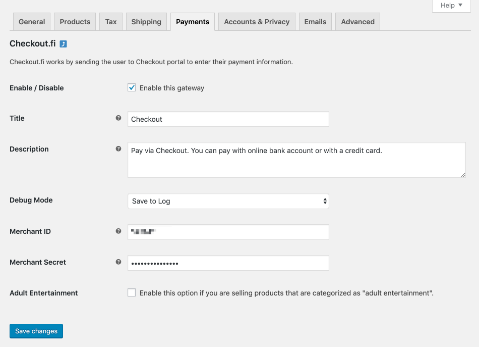Click into the Description text area
This screenshot has height=347, width=479.
pyautogui.click(x=296, y=160)
